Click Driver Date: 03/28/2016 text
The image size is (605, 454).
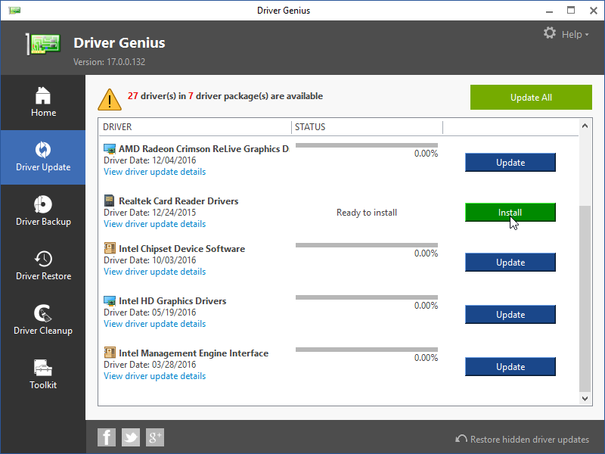150,365
